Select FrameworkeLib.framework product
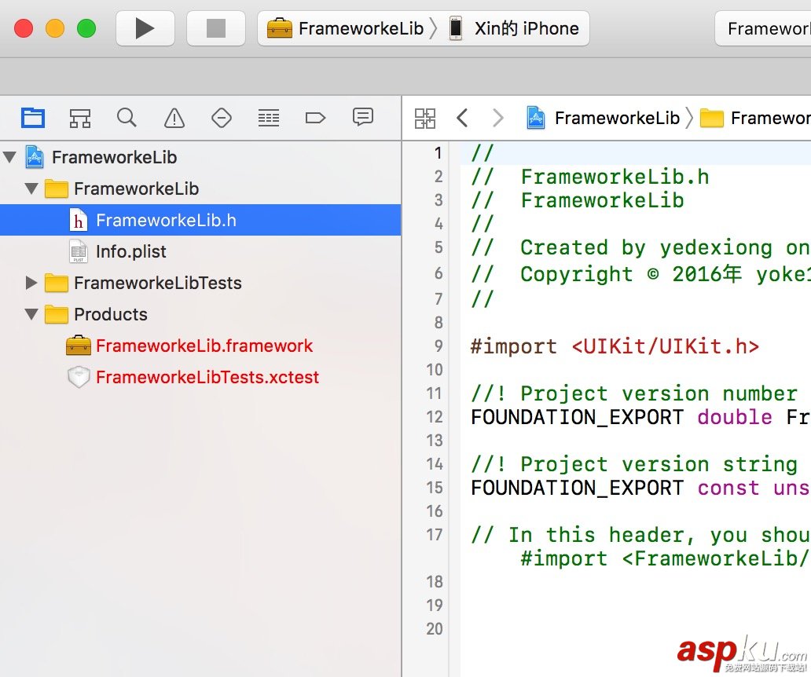The width and height of the screenshot is (811, 677). pos(200,346)
